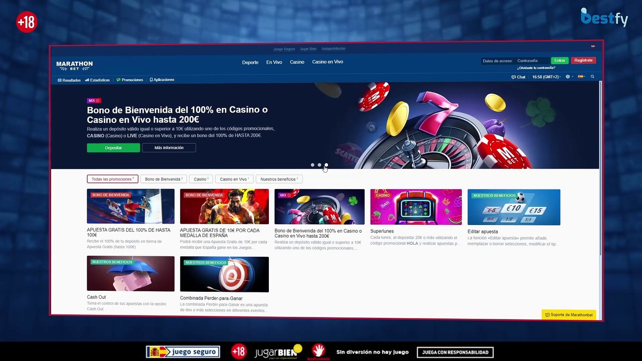Go to the En Vivo section
Viewport: 642px width, 361px height.
[274, 62]
